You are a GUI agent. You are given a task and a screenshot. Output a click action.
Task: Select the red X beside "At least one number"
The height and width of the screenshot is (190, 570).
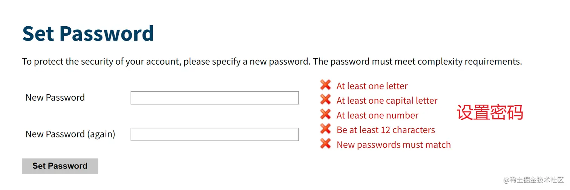(x=325, y=114)
